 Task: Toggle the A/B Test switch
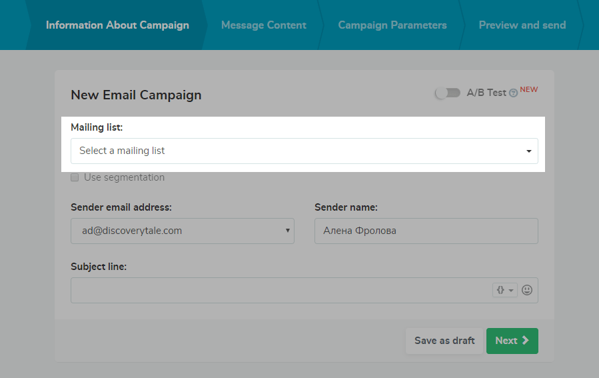[447, 93]
